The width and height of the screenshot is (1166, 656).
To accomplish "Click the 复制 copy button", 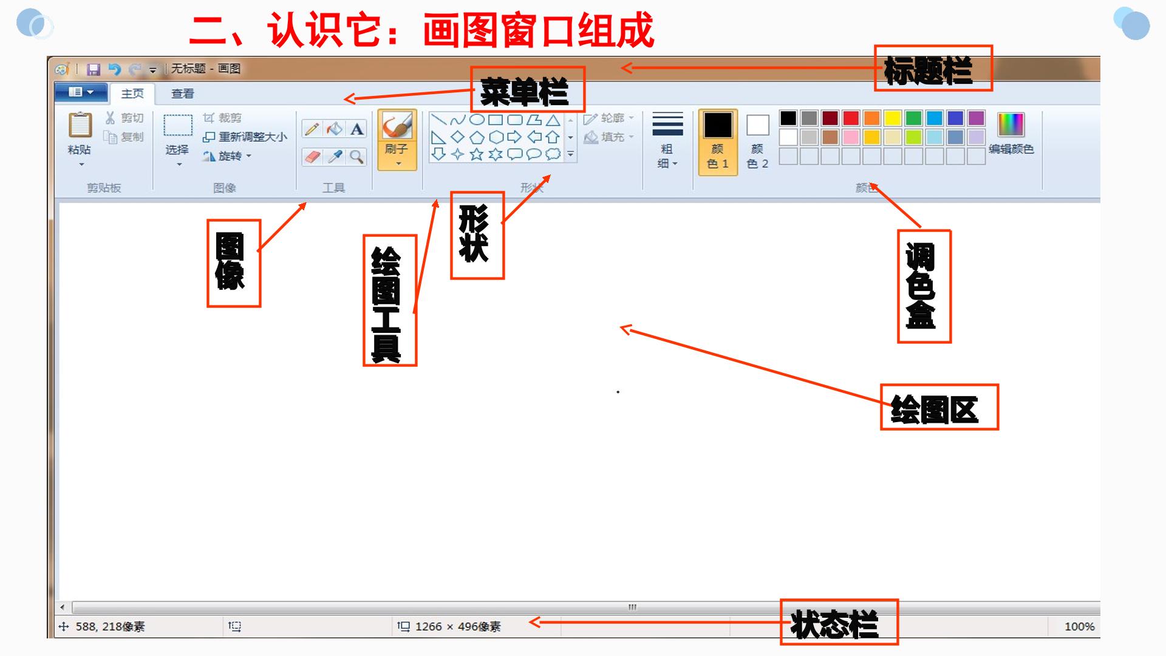I will [x=124, y=137].
